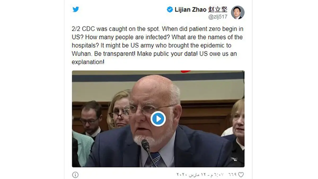Click the like count beside the heart

[232, 175]
